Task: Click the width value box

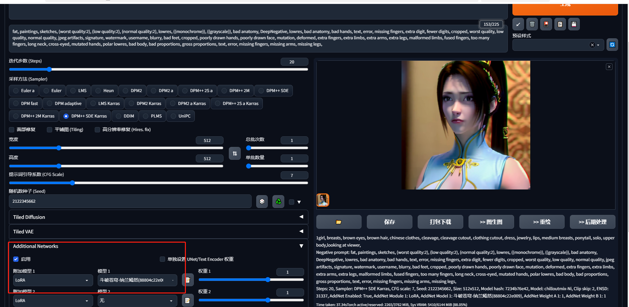Action: [209, 140]
